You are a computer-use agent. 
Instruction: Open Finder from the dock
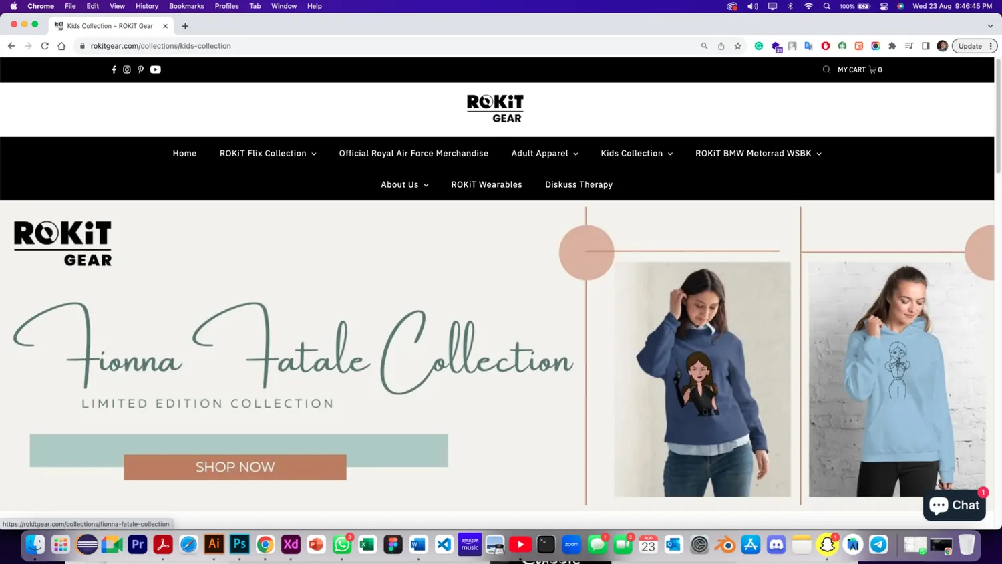35,545
